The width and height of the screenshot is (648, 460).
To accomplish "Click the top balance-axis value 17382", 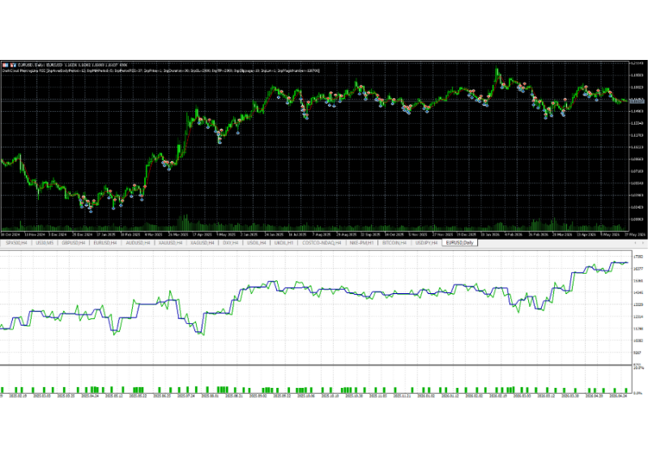I will (x=638, y=257).
